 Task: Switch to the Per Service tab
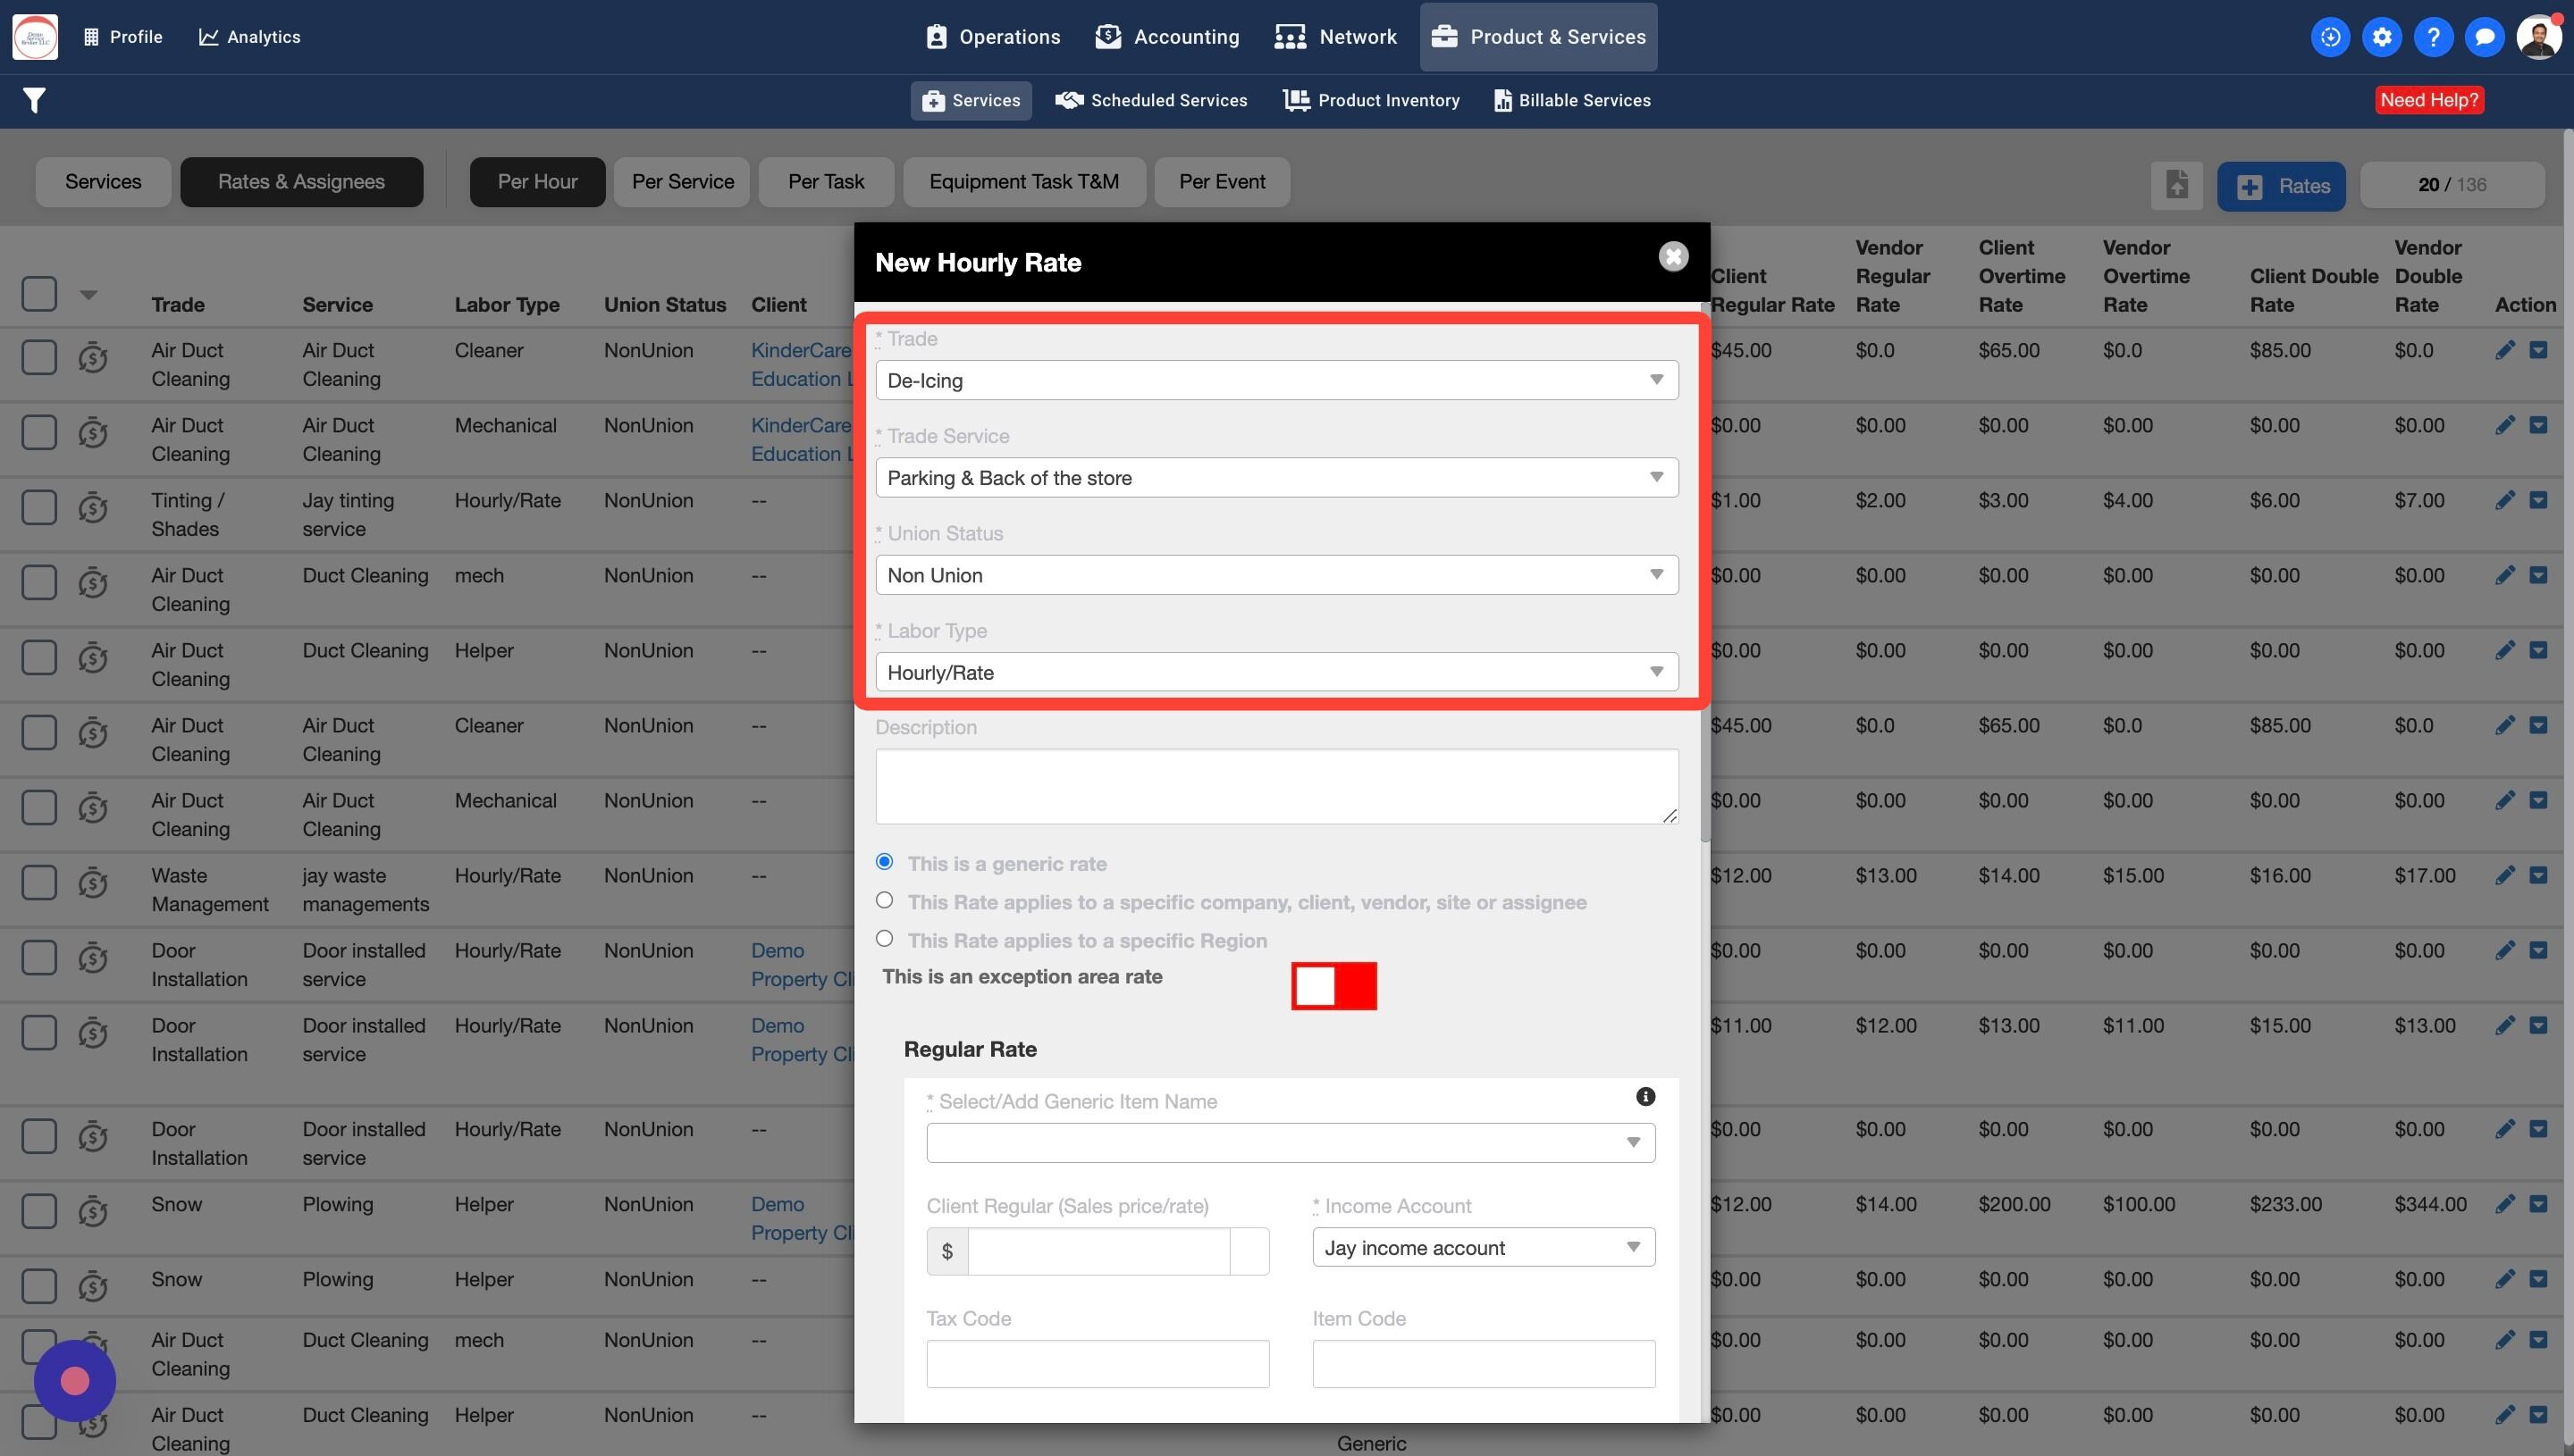[682, 182]
